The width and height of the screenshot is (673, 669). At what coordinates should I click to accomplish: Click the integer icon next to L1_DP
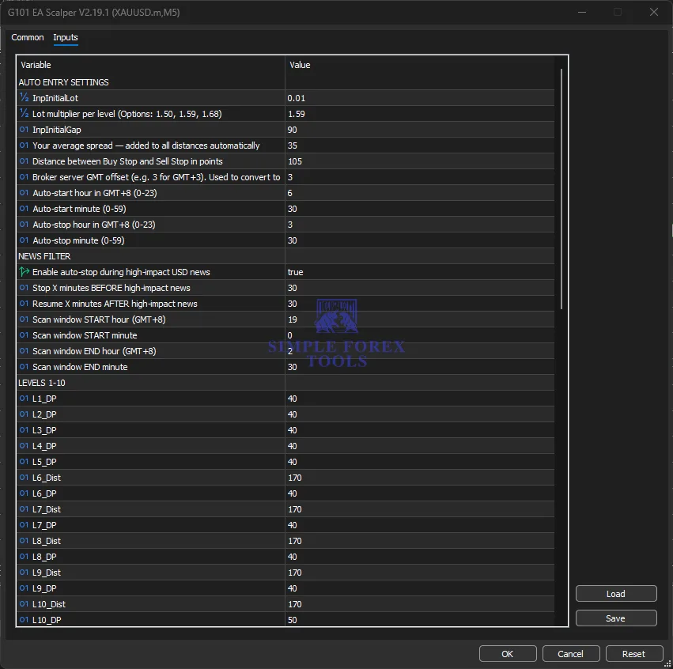pyautogui.click(x=24, y=399)
